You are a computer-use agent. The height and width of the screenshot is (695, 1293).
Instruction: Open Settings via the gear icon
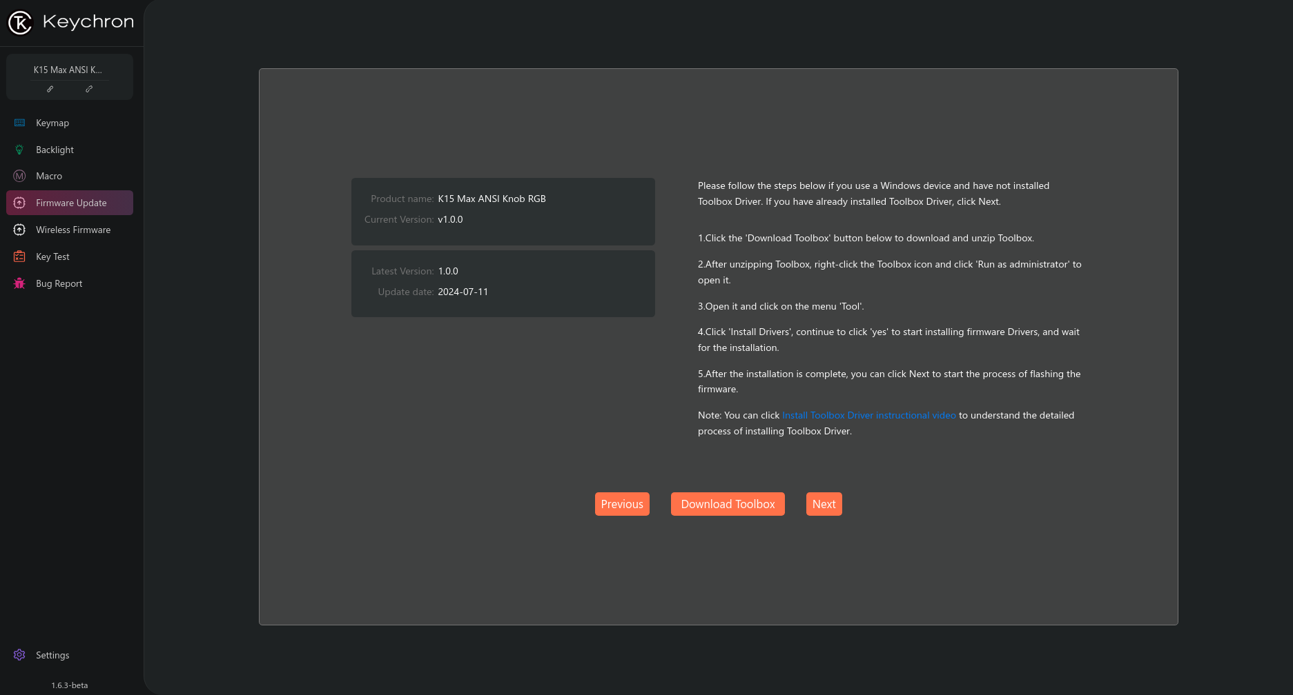point(19,655)
